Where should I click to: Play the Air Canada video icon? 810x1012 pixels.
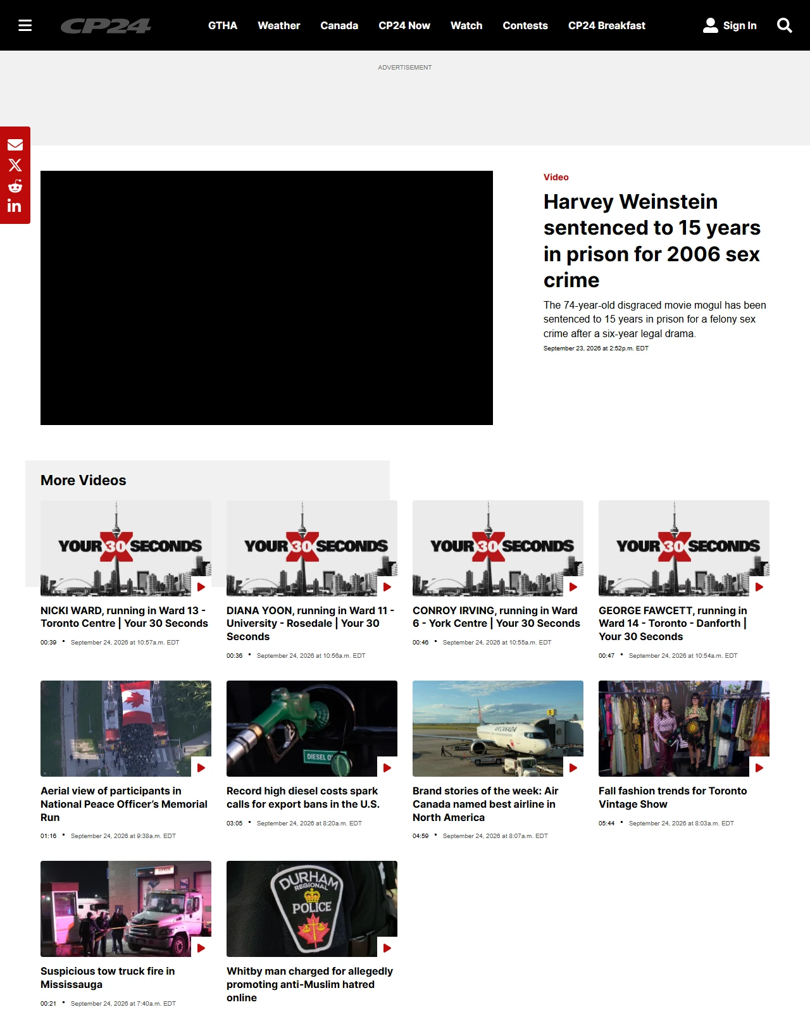pyautogui.click(x=573, y=767)
